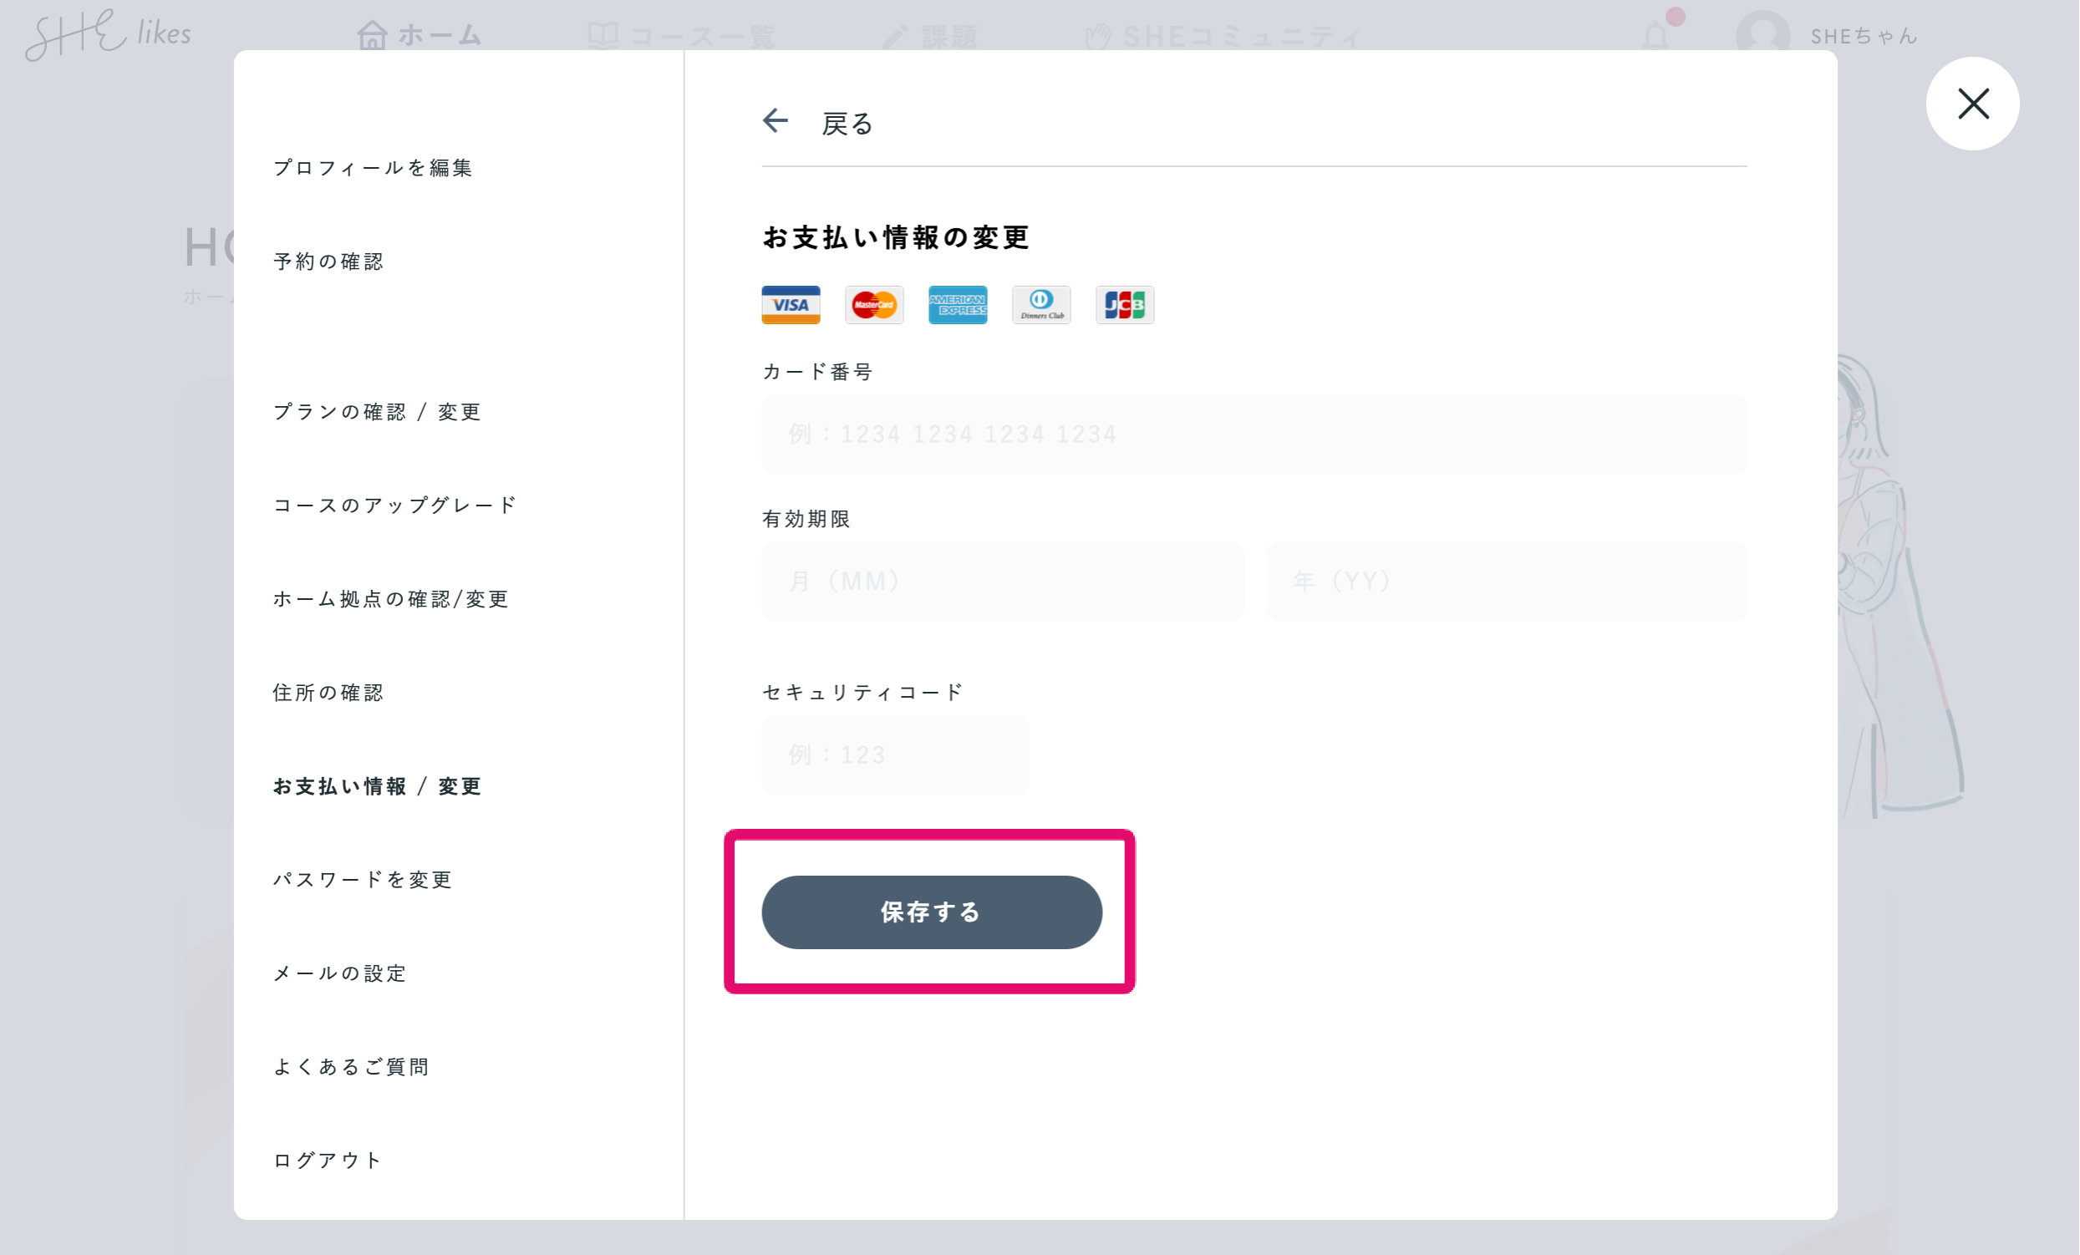Click the 月 (MM) expiry month field
The width and height of the screenshot is (2080, 1255).
coord(1002,581)
